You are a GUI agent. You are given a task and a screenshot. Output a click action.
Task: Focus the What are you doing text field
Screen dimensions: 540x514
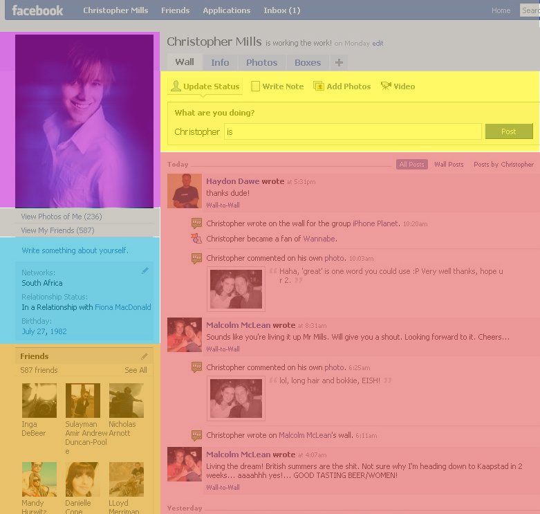pyautogui.click(x=353, y=131)
